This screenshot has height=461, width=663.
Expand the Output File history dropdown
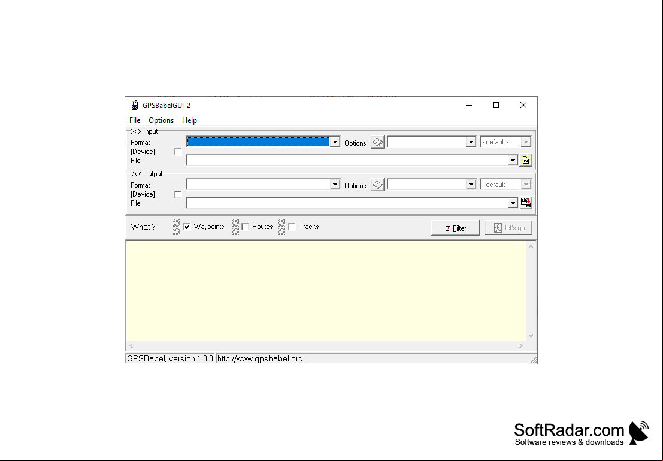513,203
